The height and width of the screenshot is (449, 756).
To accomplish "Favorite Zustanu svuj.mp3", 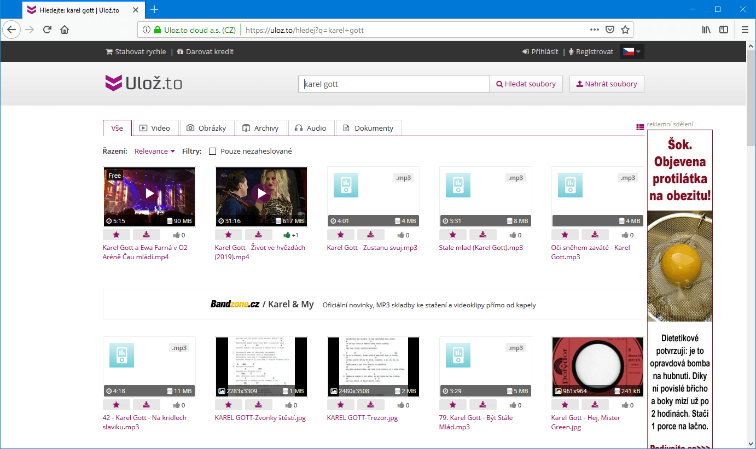I will coord(341,235).
